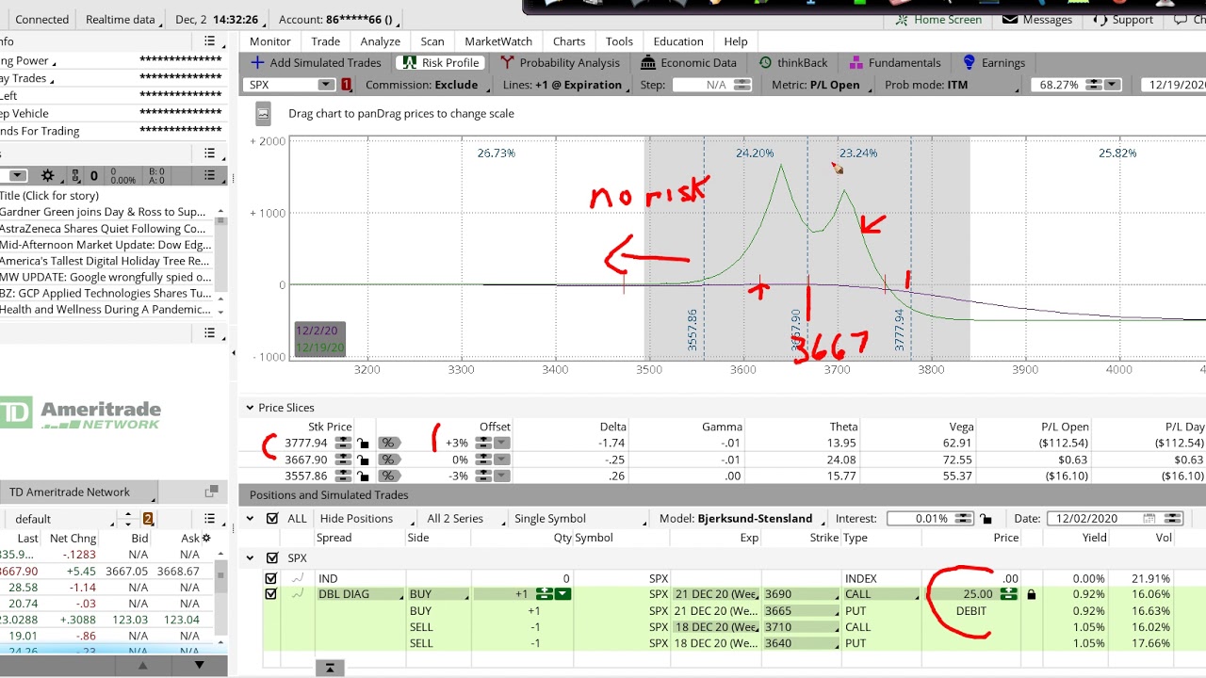
Task: Adjust the 68.27% probability range stepper
Action: click(1094, 85)
